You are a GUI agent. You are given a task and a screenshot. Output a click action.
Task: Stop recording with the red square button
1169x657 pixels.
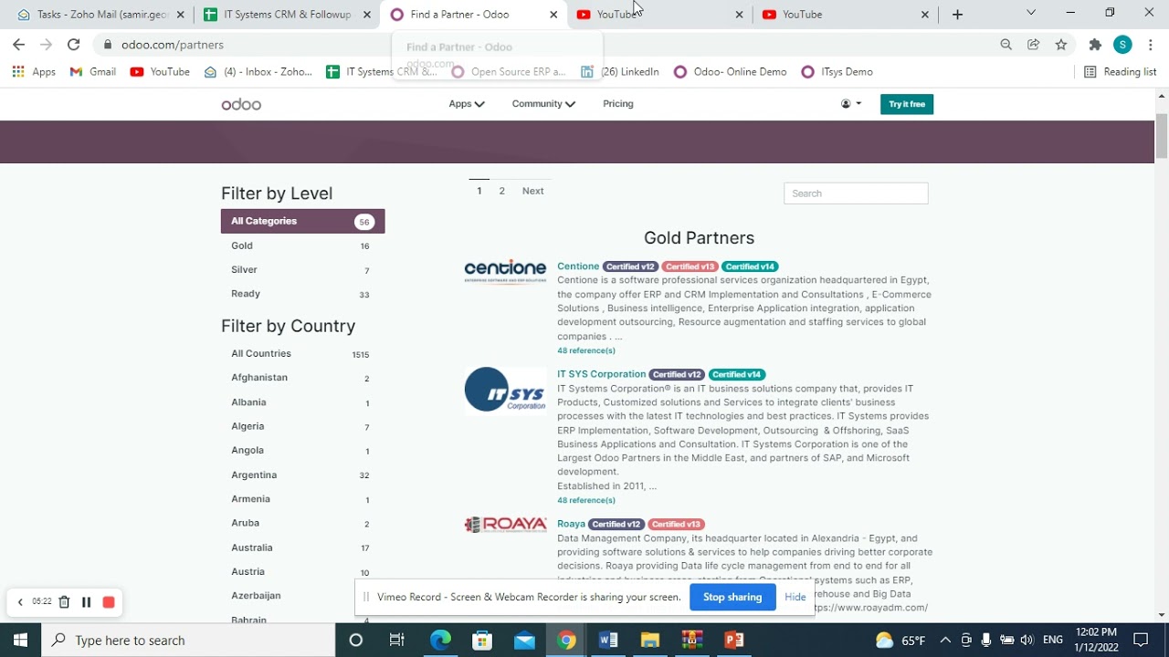[x=109, y=602]
